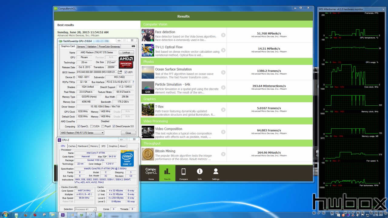Open Video Composition details arrow
The height and width of the screenshot is (218, 388).
(223, 132)
